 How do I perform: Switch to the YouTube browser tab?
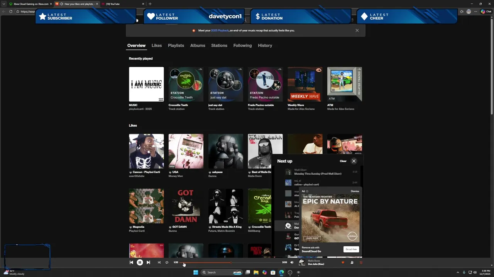(123, 4)
